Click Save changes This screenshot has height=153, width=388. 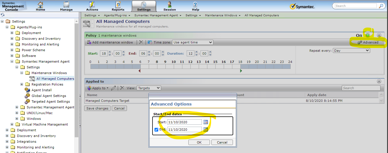[x=97, y=108]
